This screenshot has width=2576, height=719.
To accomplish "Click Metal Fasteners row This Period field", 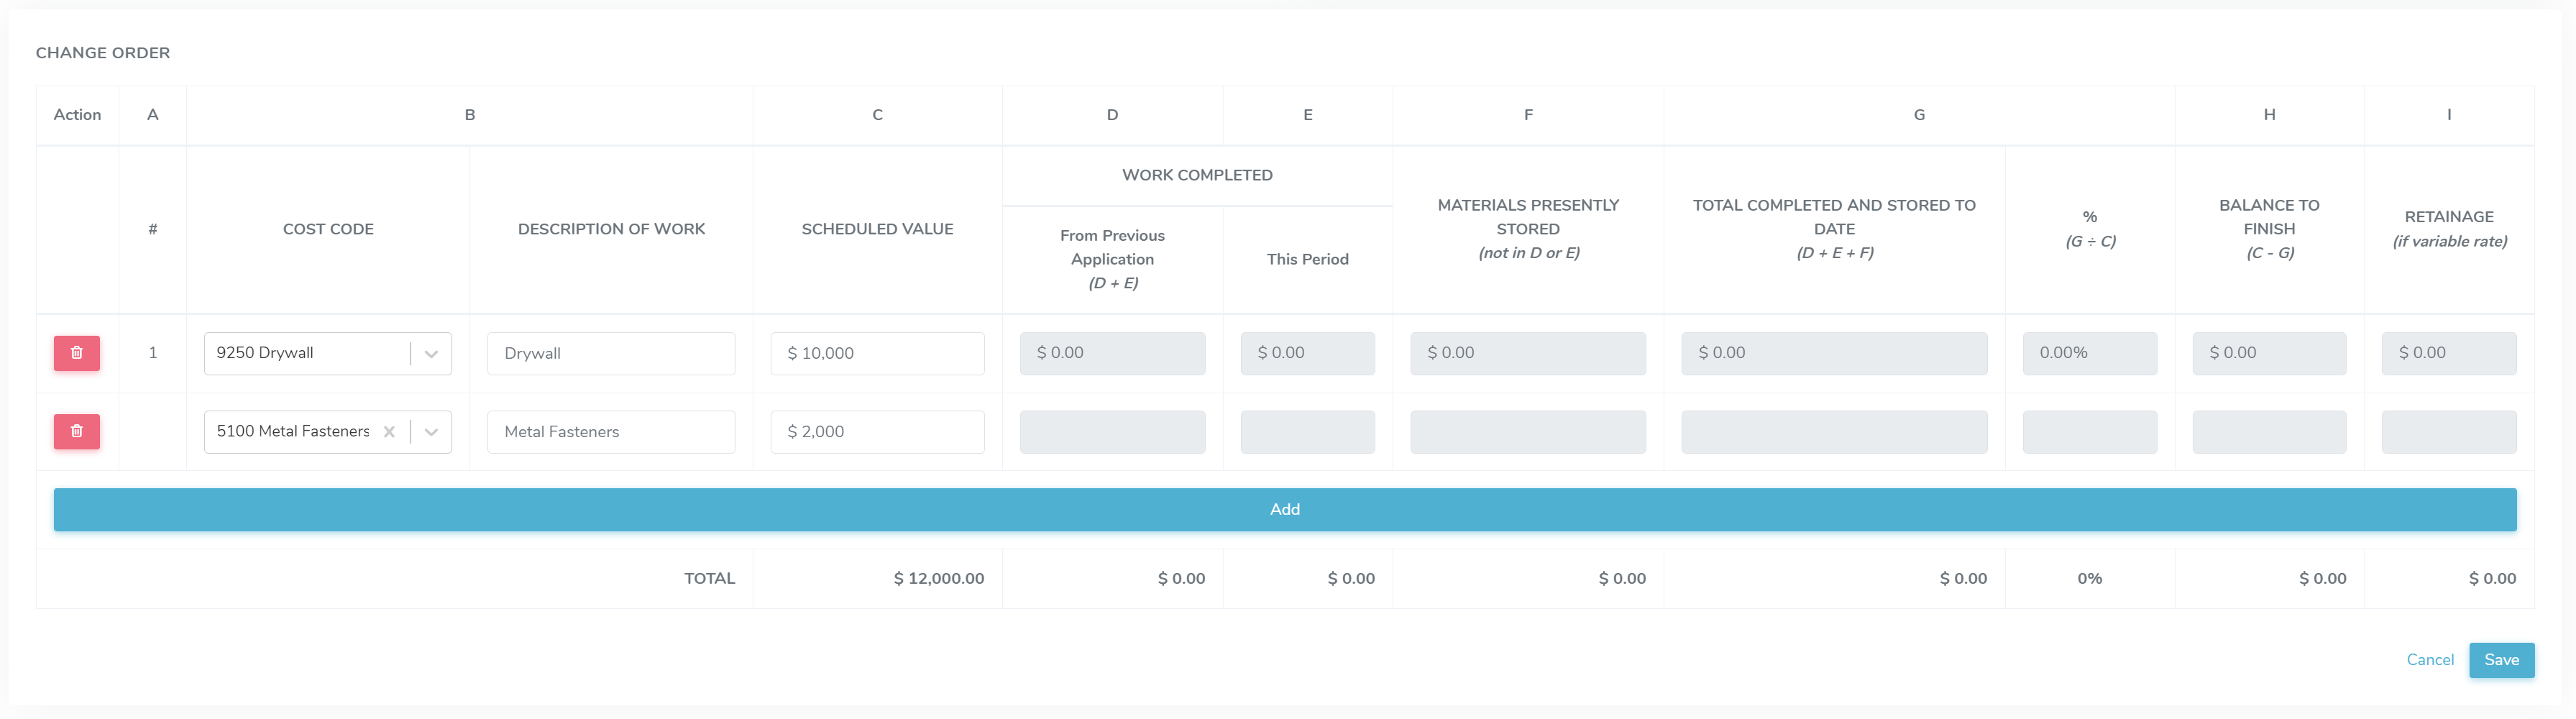I will (1307, 432).
